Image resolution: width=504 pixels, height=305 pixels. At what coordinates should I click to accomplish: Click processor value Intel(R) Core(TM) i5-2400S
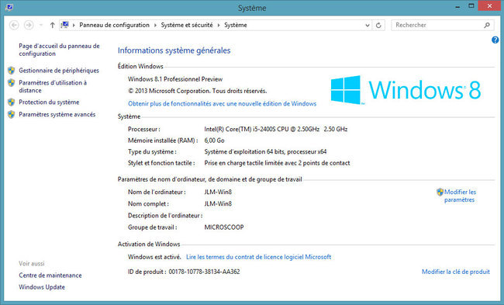click(x=276, y=129)
